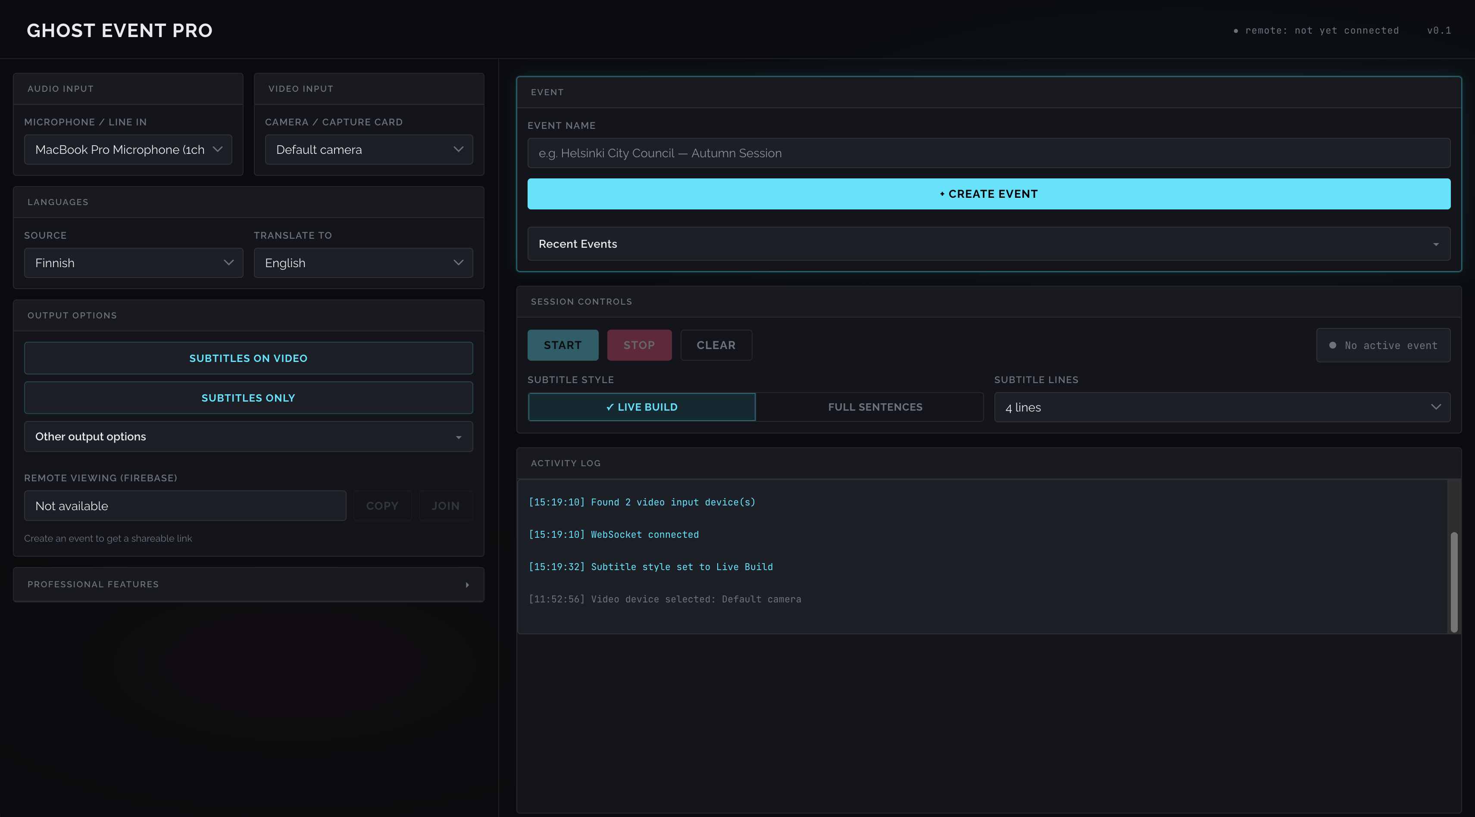The height and width of the screenshot is (817, 1475).
Task: Select the Live Build subtitle style
Action: tap(642, 407)
